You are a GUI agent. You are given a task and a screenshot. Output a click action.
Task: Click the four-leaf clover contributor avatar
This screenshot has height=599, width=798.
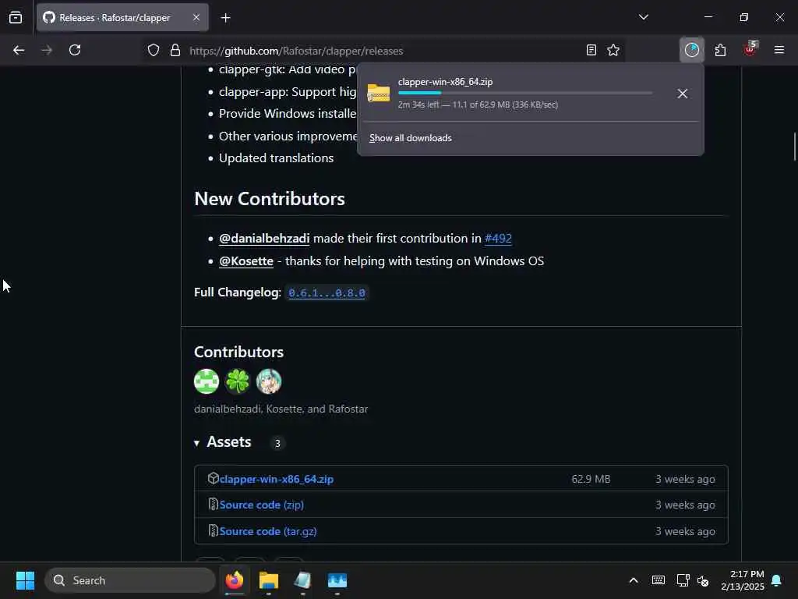(238, 381)
